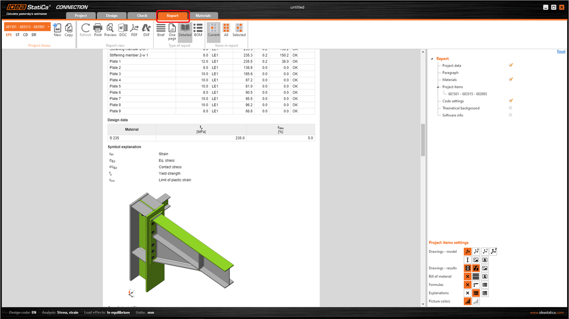Image resolution: width=569 pixels, height=319 pixels.
Task: Select the axonometry Z drawing view
Action: (493, 251)
